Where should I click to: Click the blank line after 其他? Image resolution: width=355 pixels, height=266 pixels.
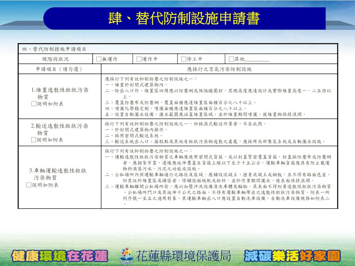pyautogui.click(x=257, y=61)
